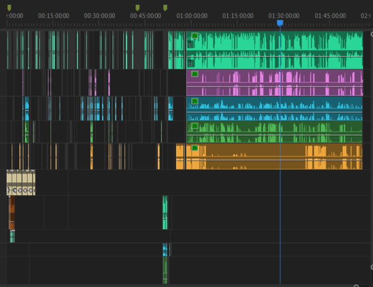Click the bottom vertical zoom scrollbar handle
Screen dimensions: 373x287
click(x=372, y=267)
